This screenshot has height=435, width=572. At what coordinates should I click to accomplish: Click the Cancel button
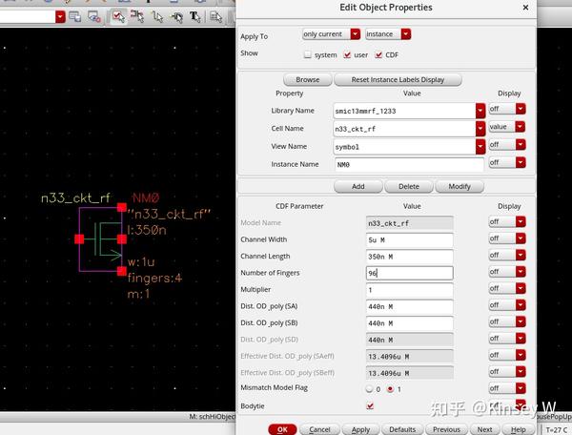[x=319, y=429]
